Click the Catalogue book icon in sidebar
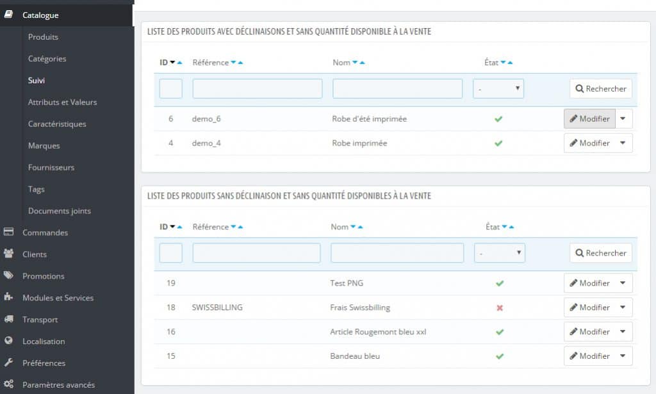 click(x=8, y=15)
